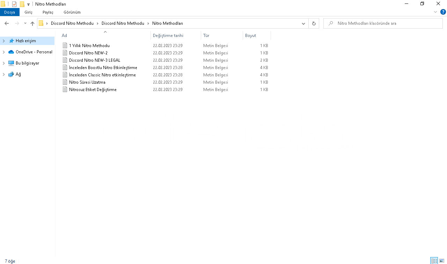Click the magnifier icon in search box
Screen dimensions: 447x264
click(331, 23)
